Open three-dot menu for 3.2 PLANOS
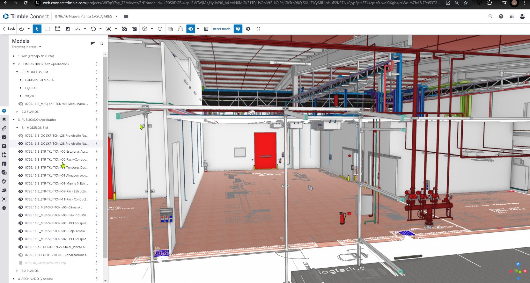 pyautogui.click(x=97, y=271)
